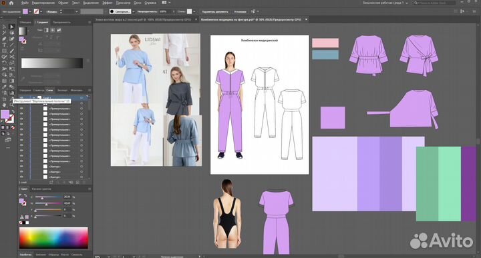Viewport: 481px width, 258px height.
Task: Collapse the Слой 1 layer arrow
Action: [34, 97]
